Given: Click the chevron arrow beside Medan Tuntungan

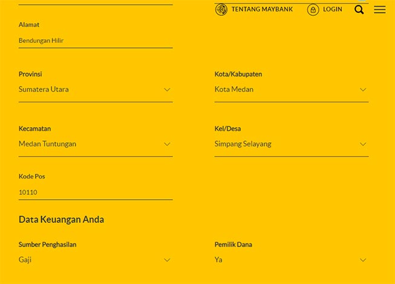Looking at the screenshot, I should coord(167,144).
